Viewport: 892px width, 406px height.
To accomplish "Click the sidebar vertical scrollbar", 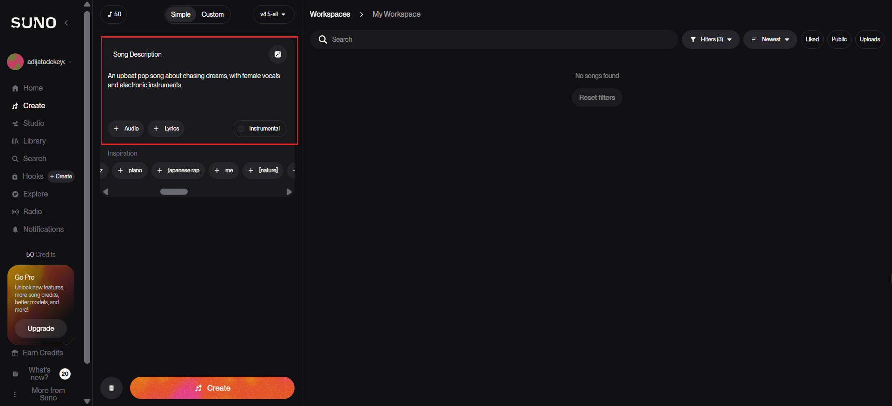I will [87, 187].
